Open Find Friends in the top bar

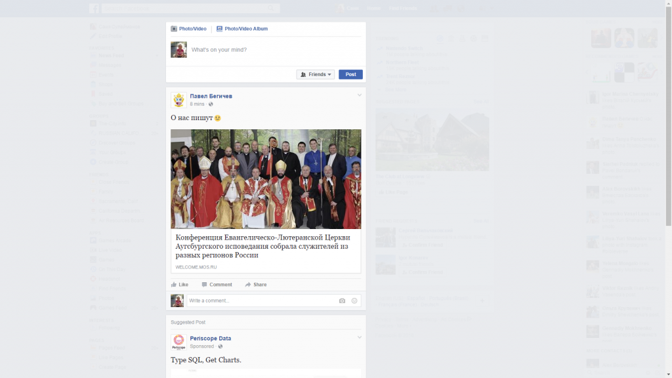[x=403, y=8]
